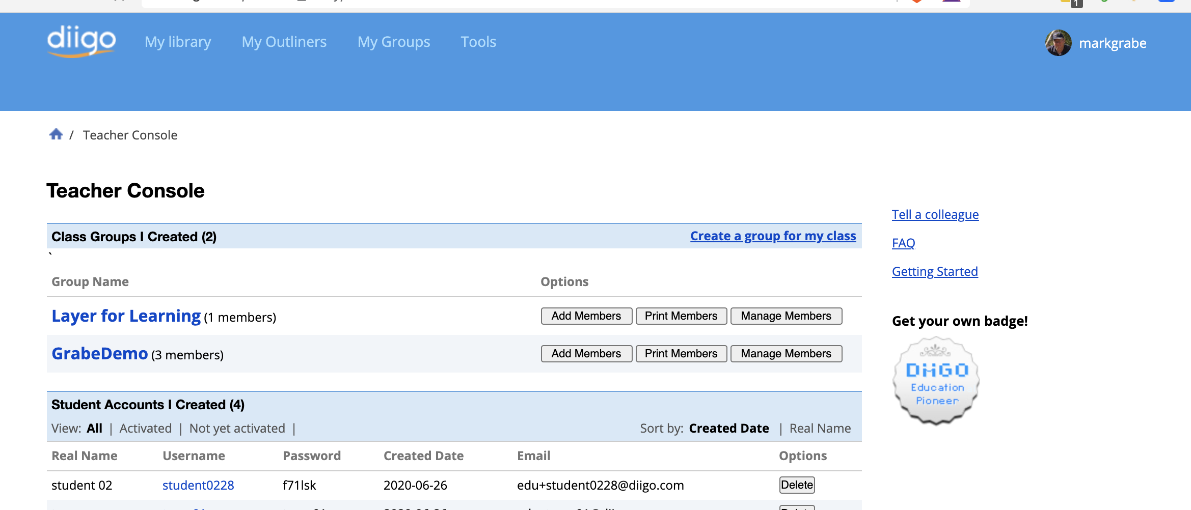The image size is (1191, 510).
Task: Click the Group Name column header
Action: [x=90, y=282]
